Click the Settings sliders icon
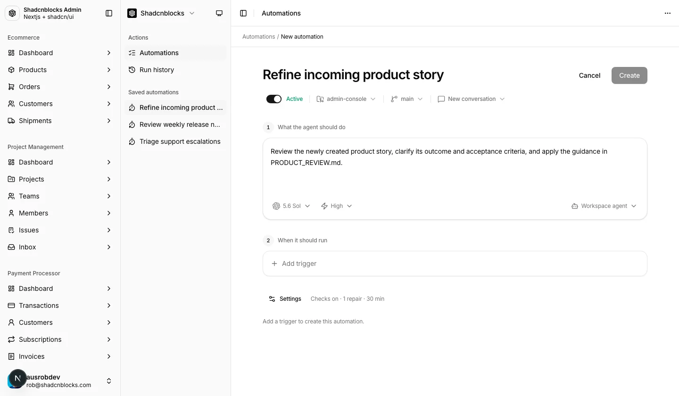 point(272,299)
